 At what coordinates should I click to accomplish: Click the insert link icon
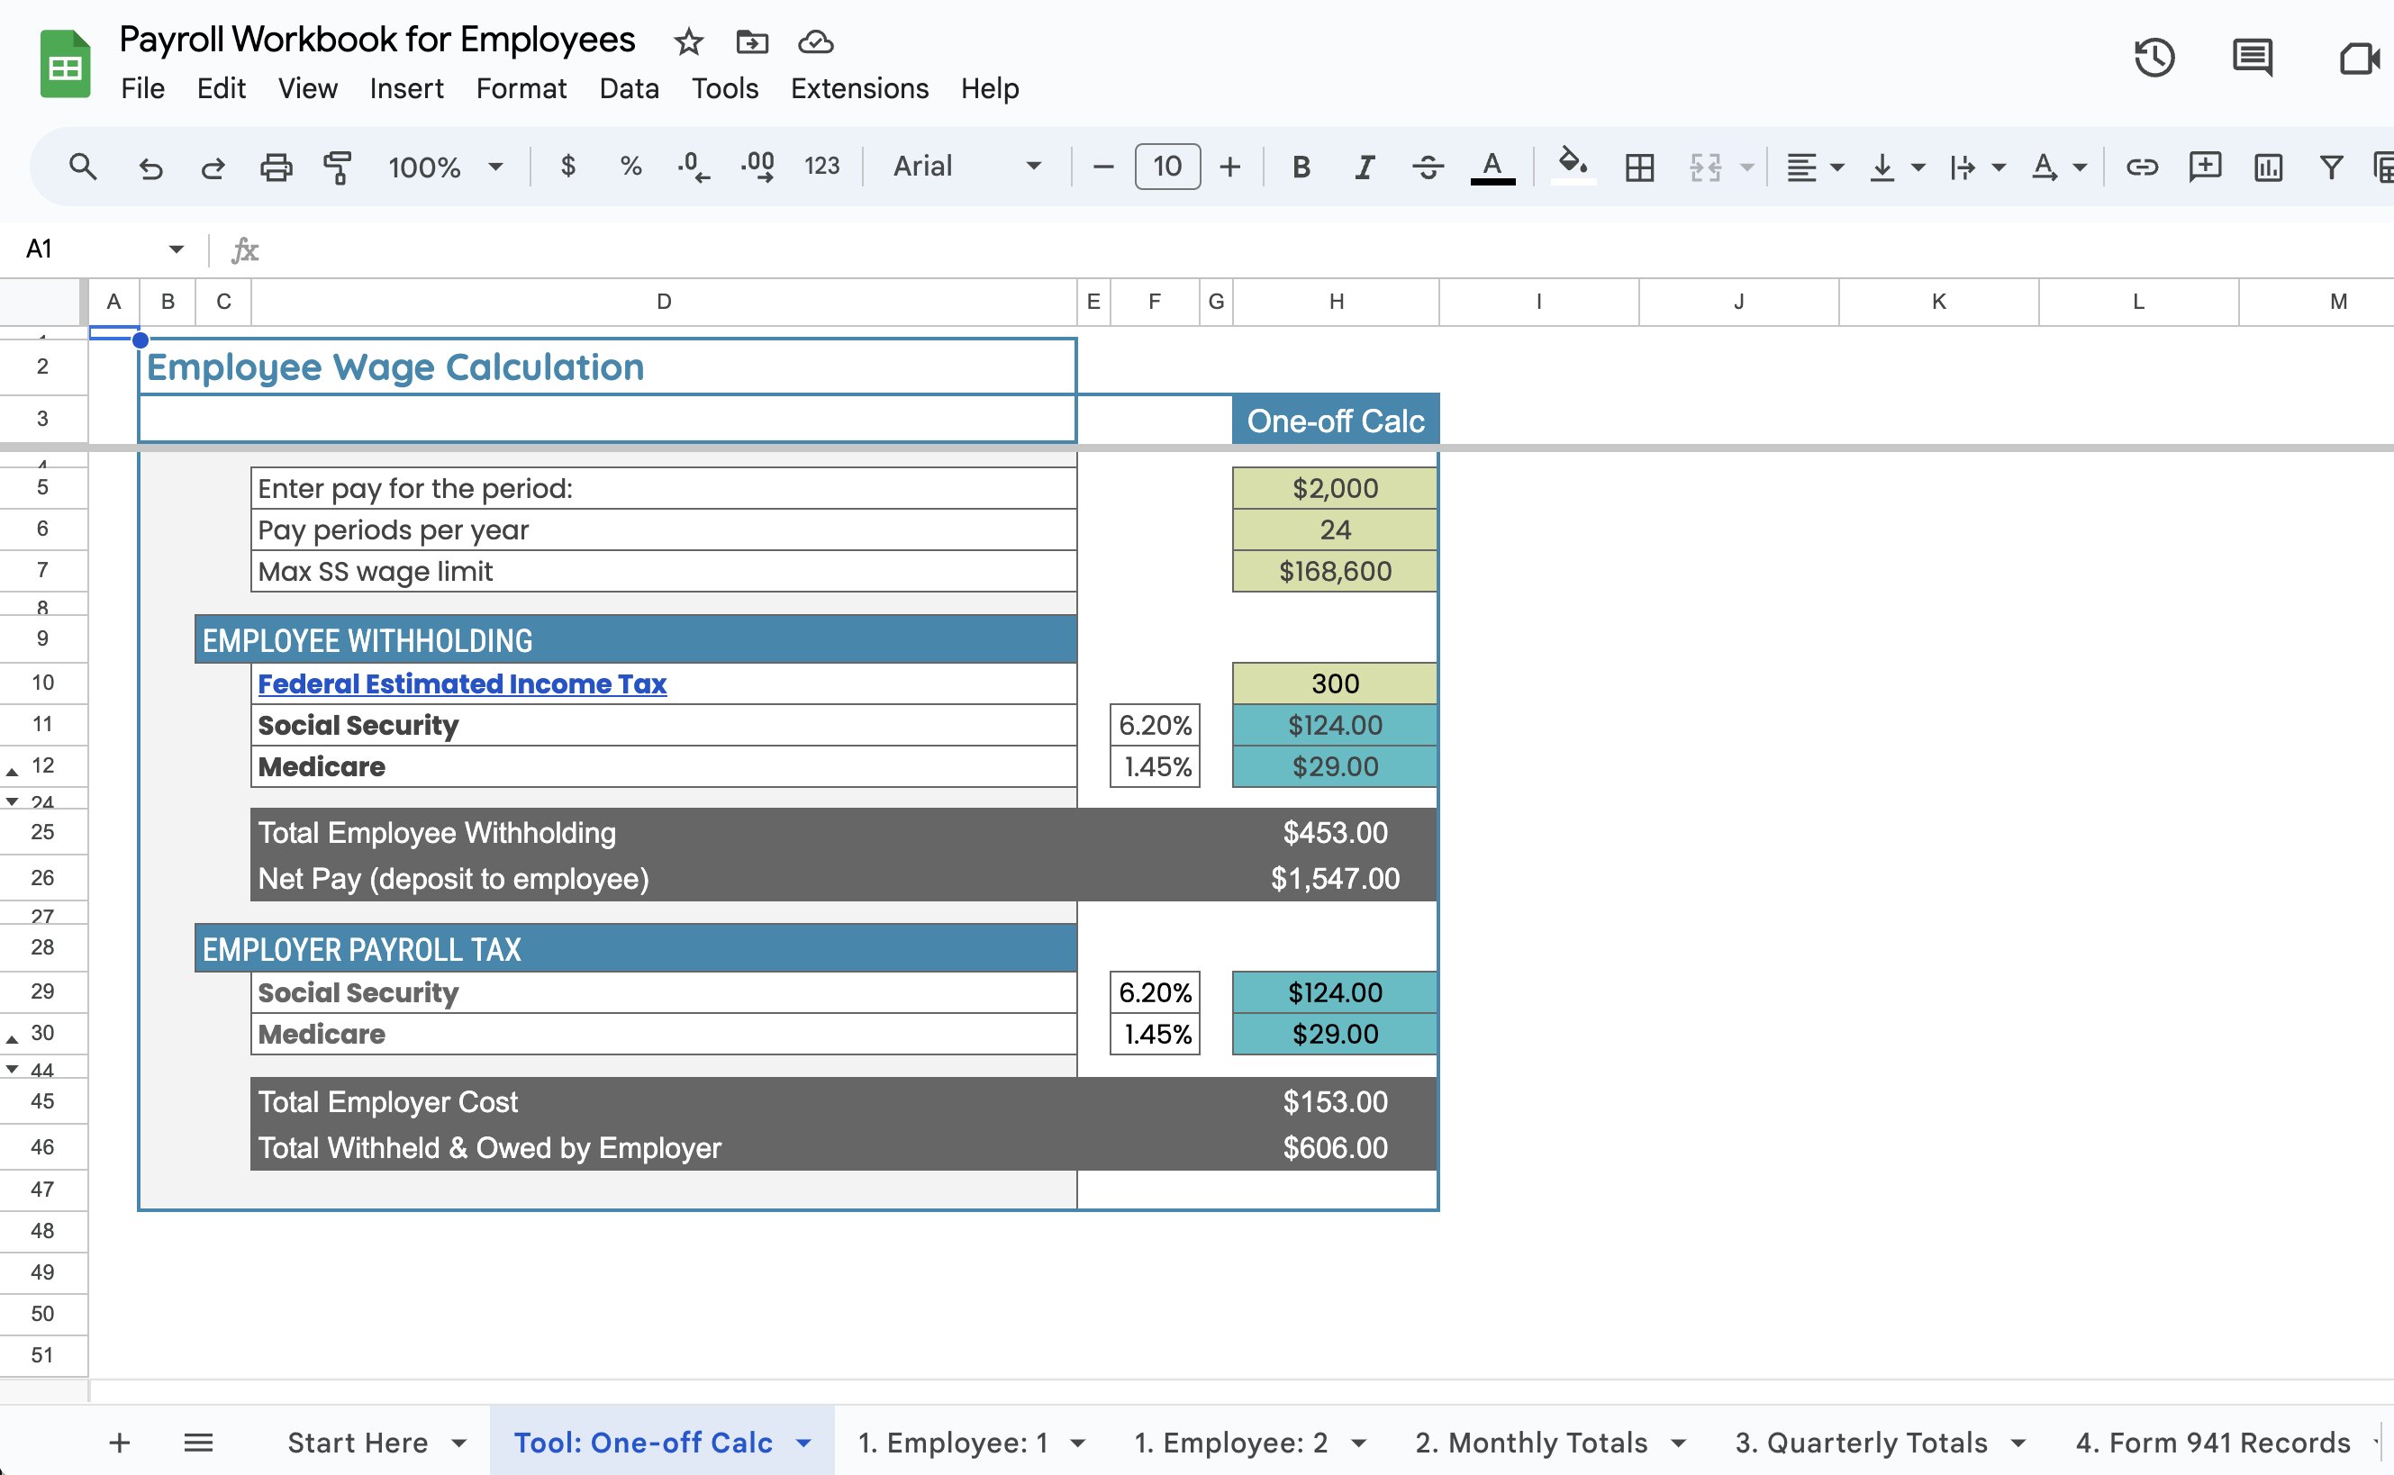(2141, 167)
